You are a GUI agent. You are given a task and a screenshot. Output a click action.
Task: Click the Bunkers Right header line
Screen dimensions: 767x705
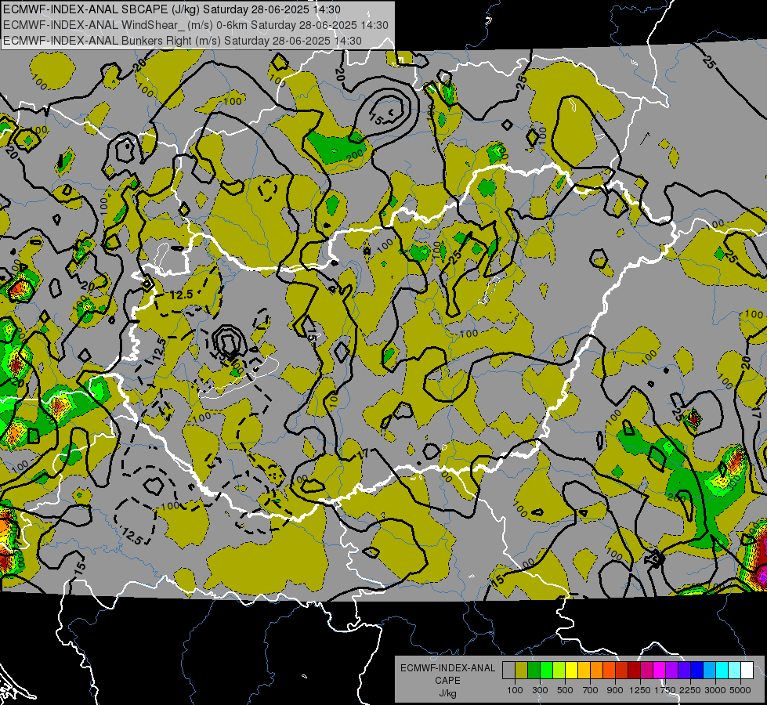pyautogui.click(x=183, y=41)
